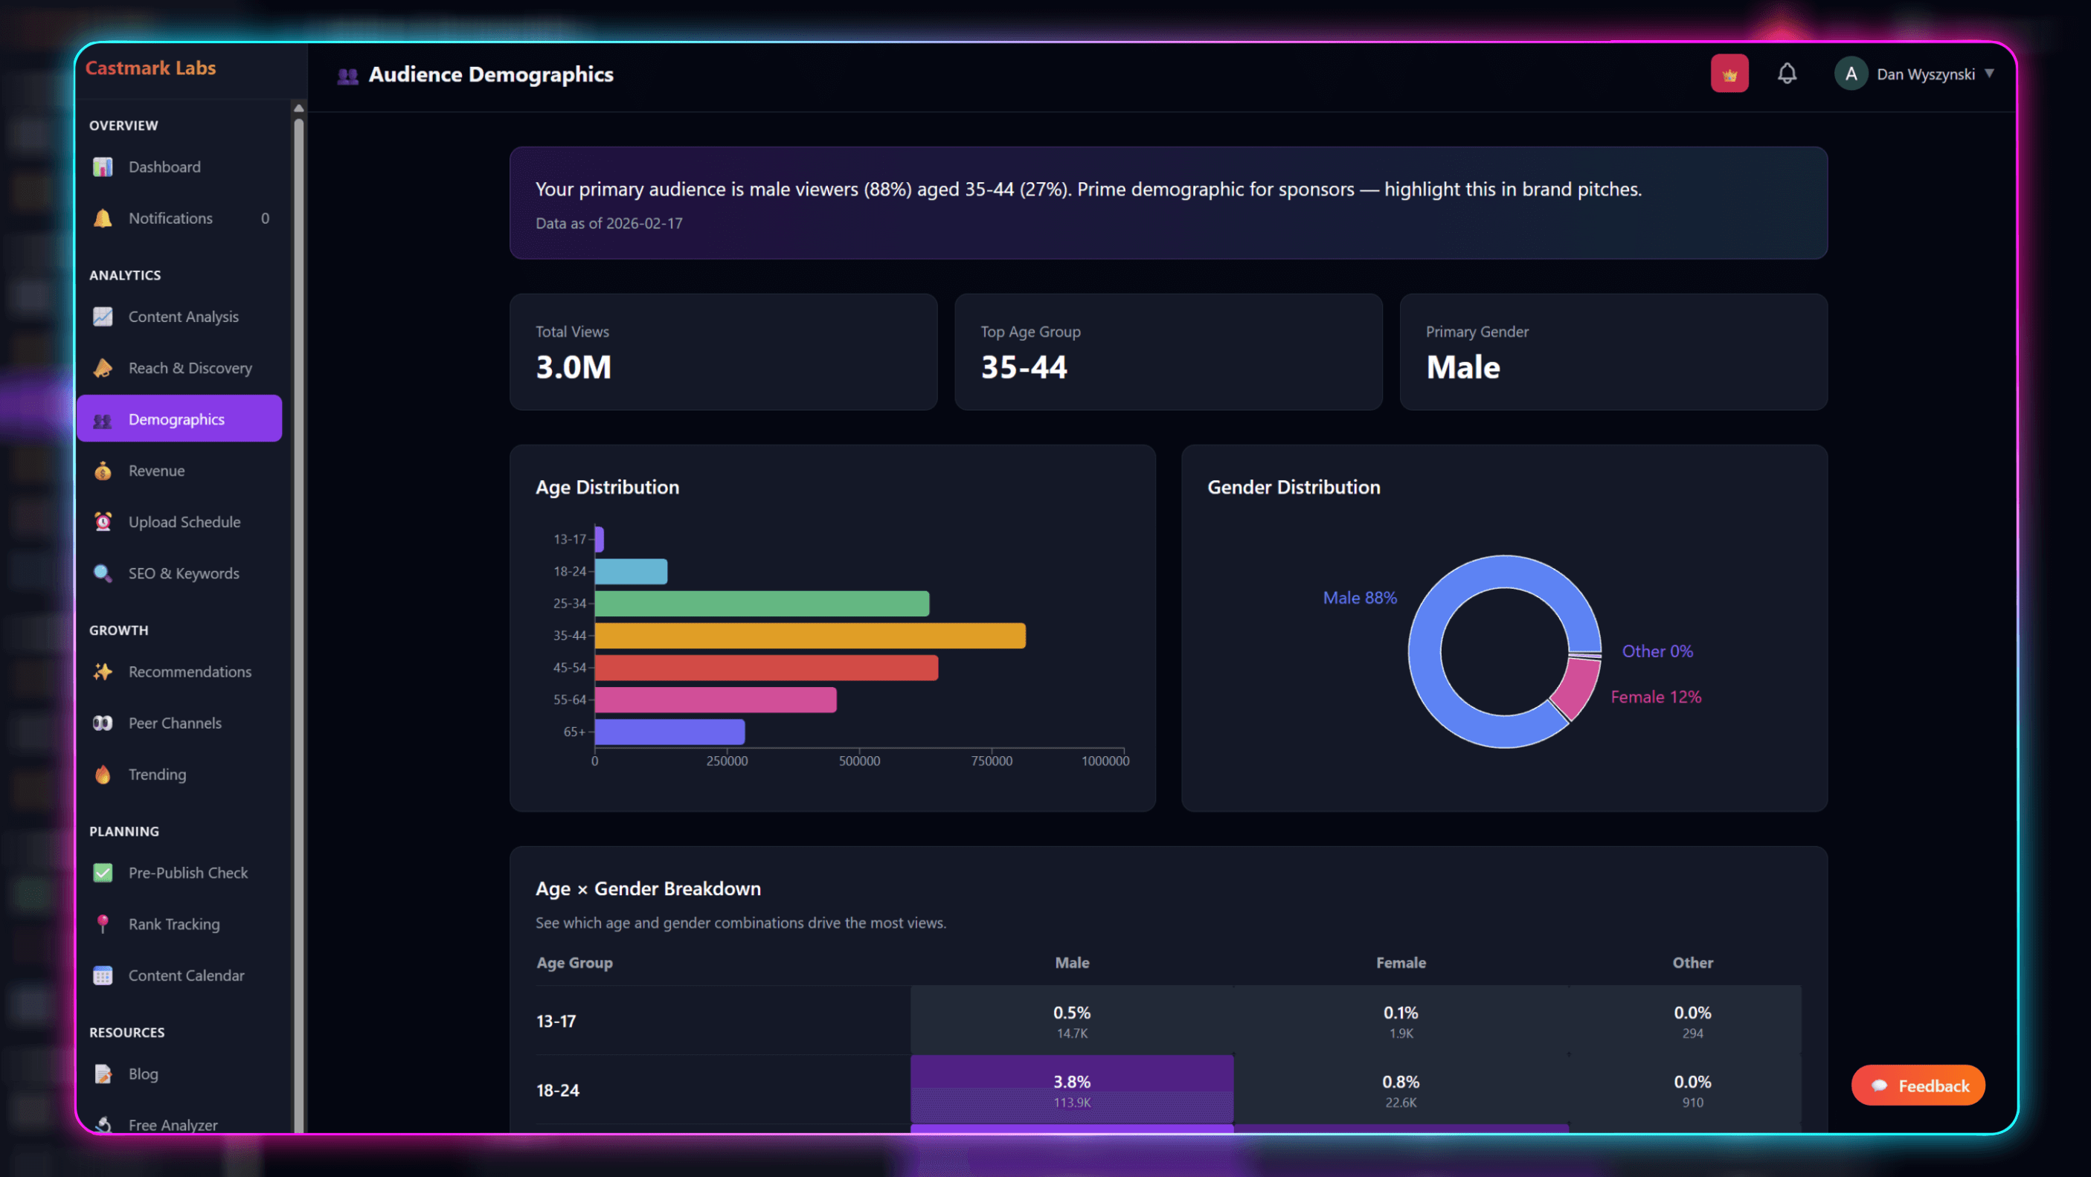
Task: Click the red crown upgrade icon
Action: click(x=1729, y=74)
